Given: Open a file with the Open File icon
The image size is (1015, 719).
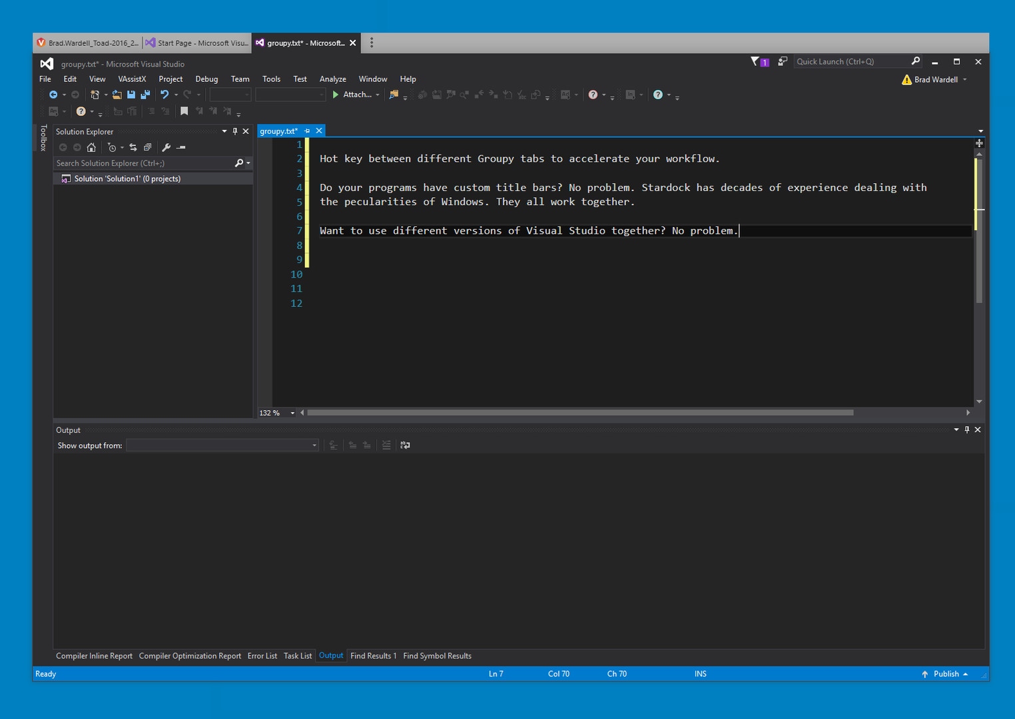Looking at the screenshot, I should (116, 94).
